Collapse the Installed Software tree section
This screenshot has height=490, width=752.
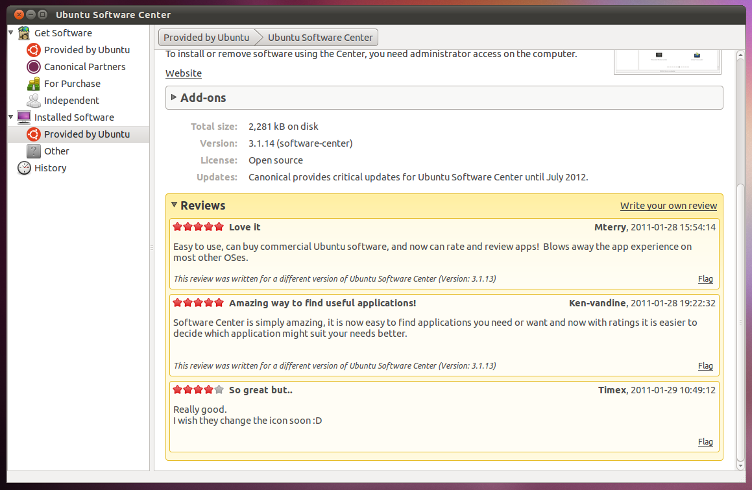point(11,117)
